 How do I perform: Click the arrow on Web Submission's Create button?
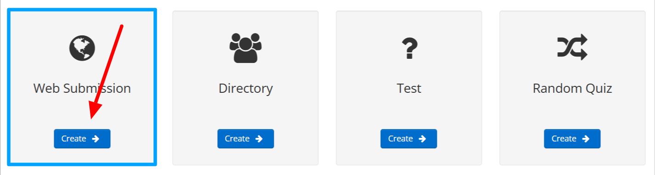tap(96, 139)
